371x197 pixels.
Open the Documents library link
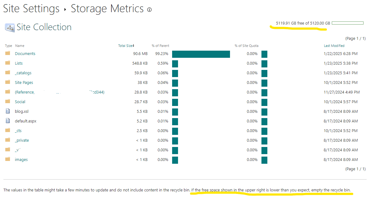(x=25, y=54)
